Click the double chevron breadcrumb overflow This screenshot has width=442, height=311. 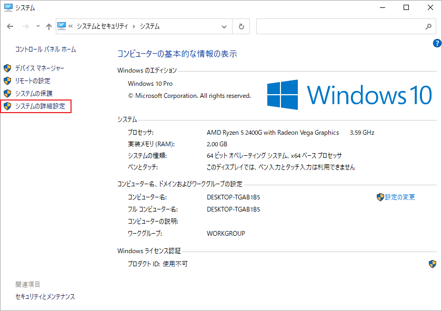click(71, 26)
